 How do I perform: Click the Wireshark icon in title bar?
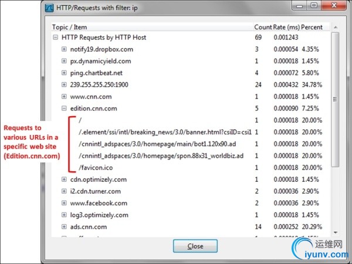(49, 8)
